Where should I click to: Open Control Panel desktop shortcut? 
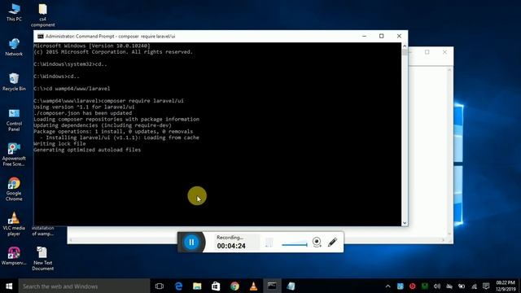click(14, 120)
